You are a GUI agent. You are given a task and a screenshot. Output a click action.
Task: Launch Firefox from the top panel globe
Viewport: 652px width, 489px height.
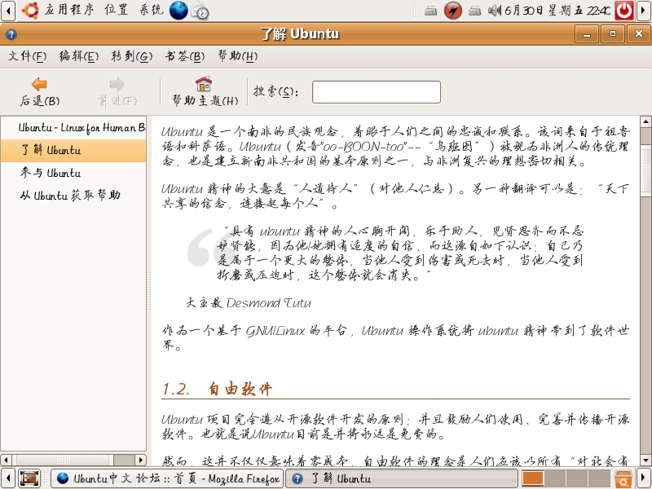[x=178, y=10]
